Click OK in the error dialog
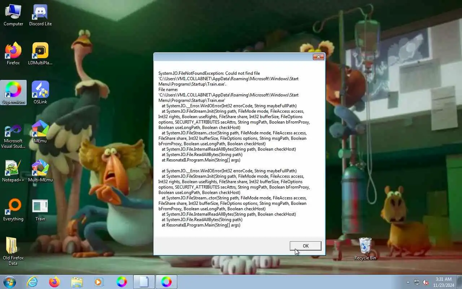The image size is (462, 289). [x=305, y=246]
